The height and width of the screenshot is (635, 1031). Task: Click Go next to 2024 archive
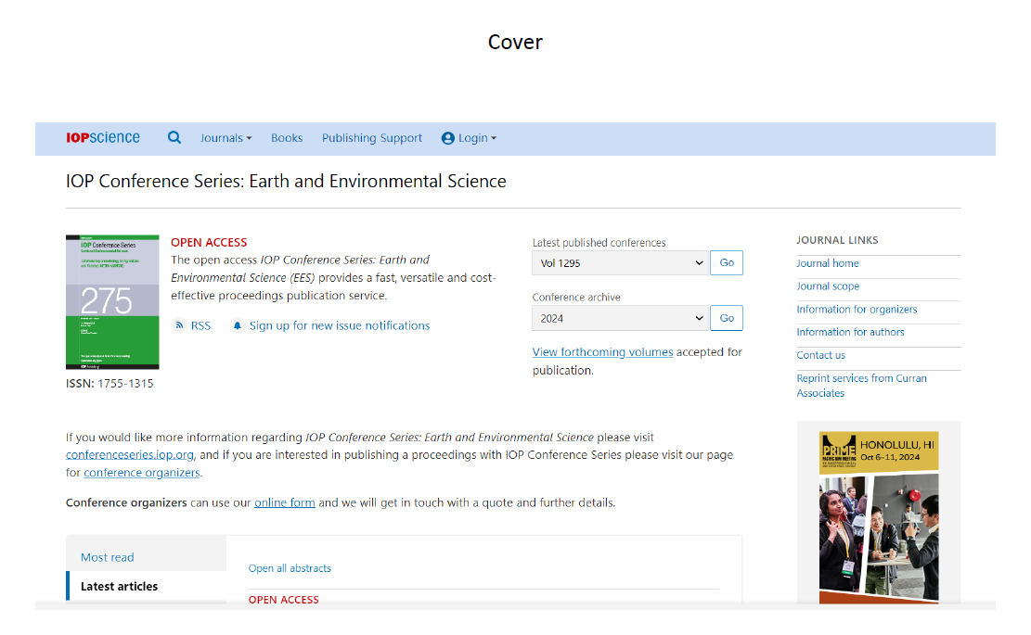click(x=727, y=318)
